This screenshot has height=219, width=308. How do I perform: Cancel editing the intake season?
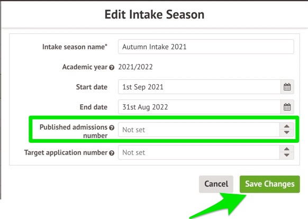click(x=216, y=184)
